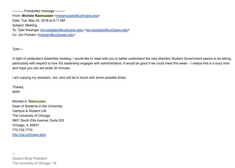Screen dimensions: 235x168
Task: Visit the http://csl.uchicago.edu/ link
Action: pos(29,135)
